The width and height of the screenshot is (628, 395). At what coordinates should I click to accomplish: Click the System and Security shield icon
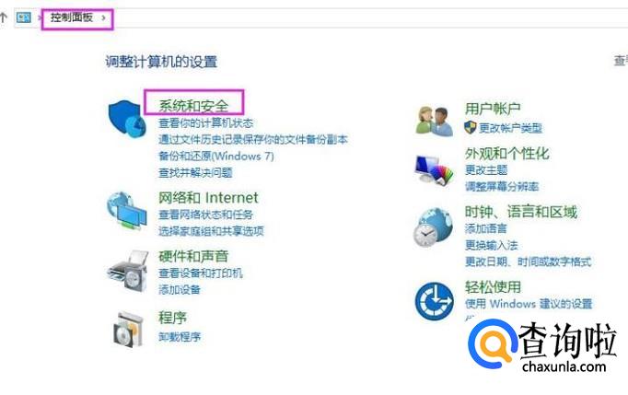click(x=126, y=119)
